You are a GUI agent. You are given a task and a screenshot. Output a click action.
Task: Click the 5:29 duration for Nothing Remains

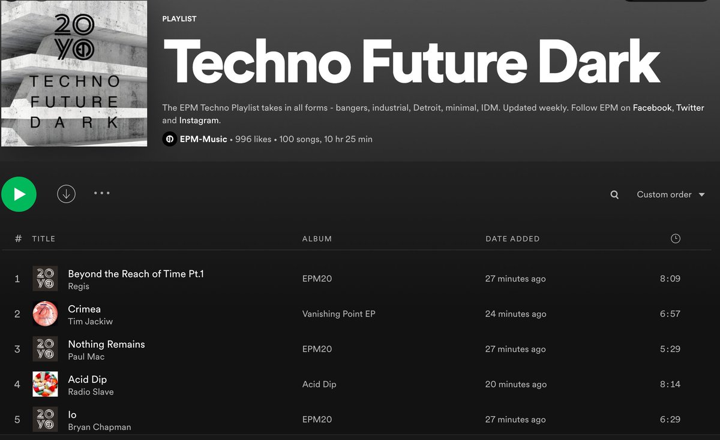(x=670, y=349)
